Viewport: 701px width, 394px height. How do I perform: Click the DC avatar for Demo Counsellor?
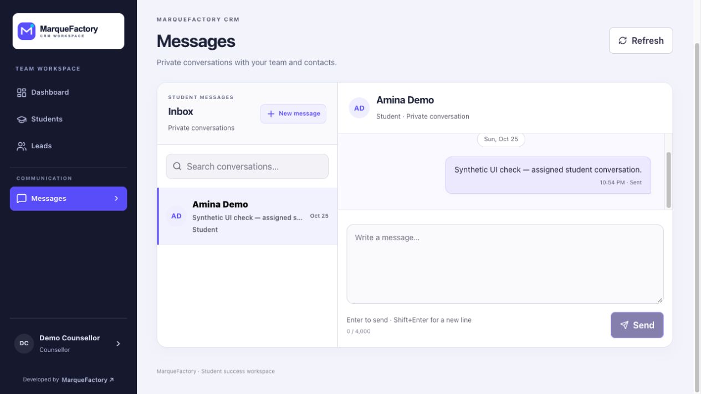point(24,343)
